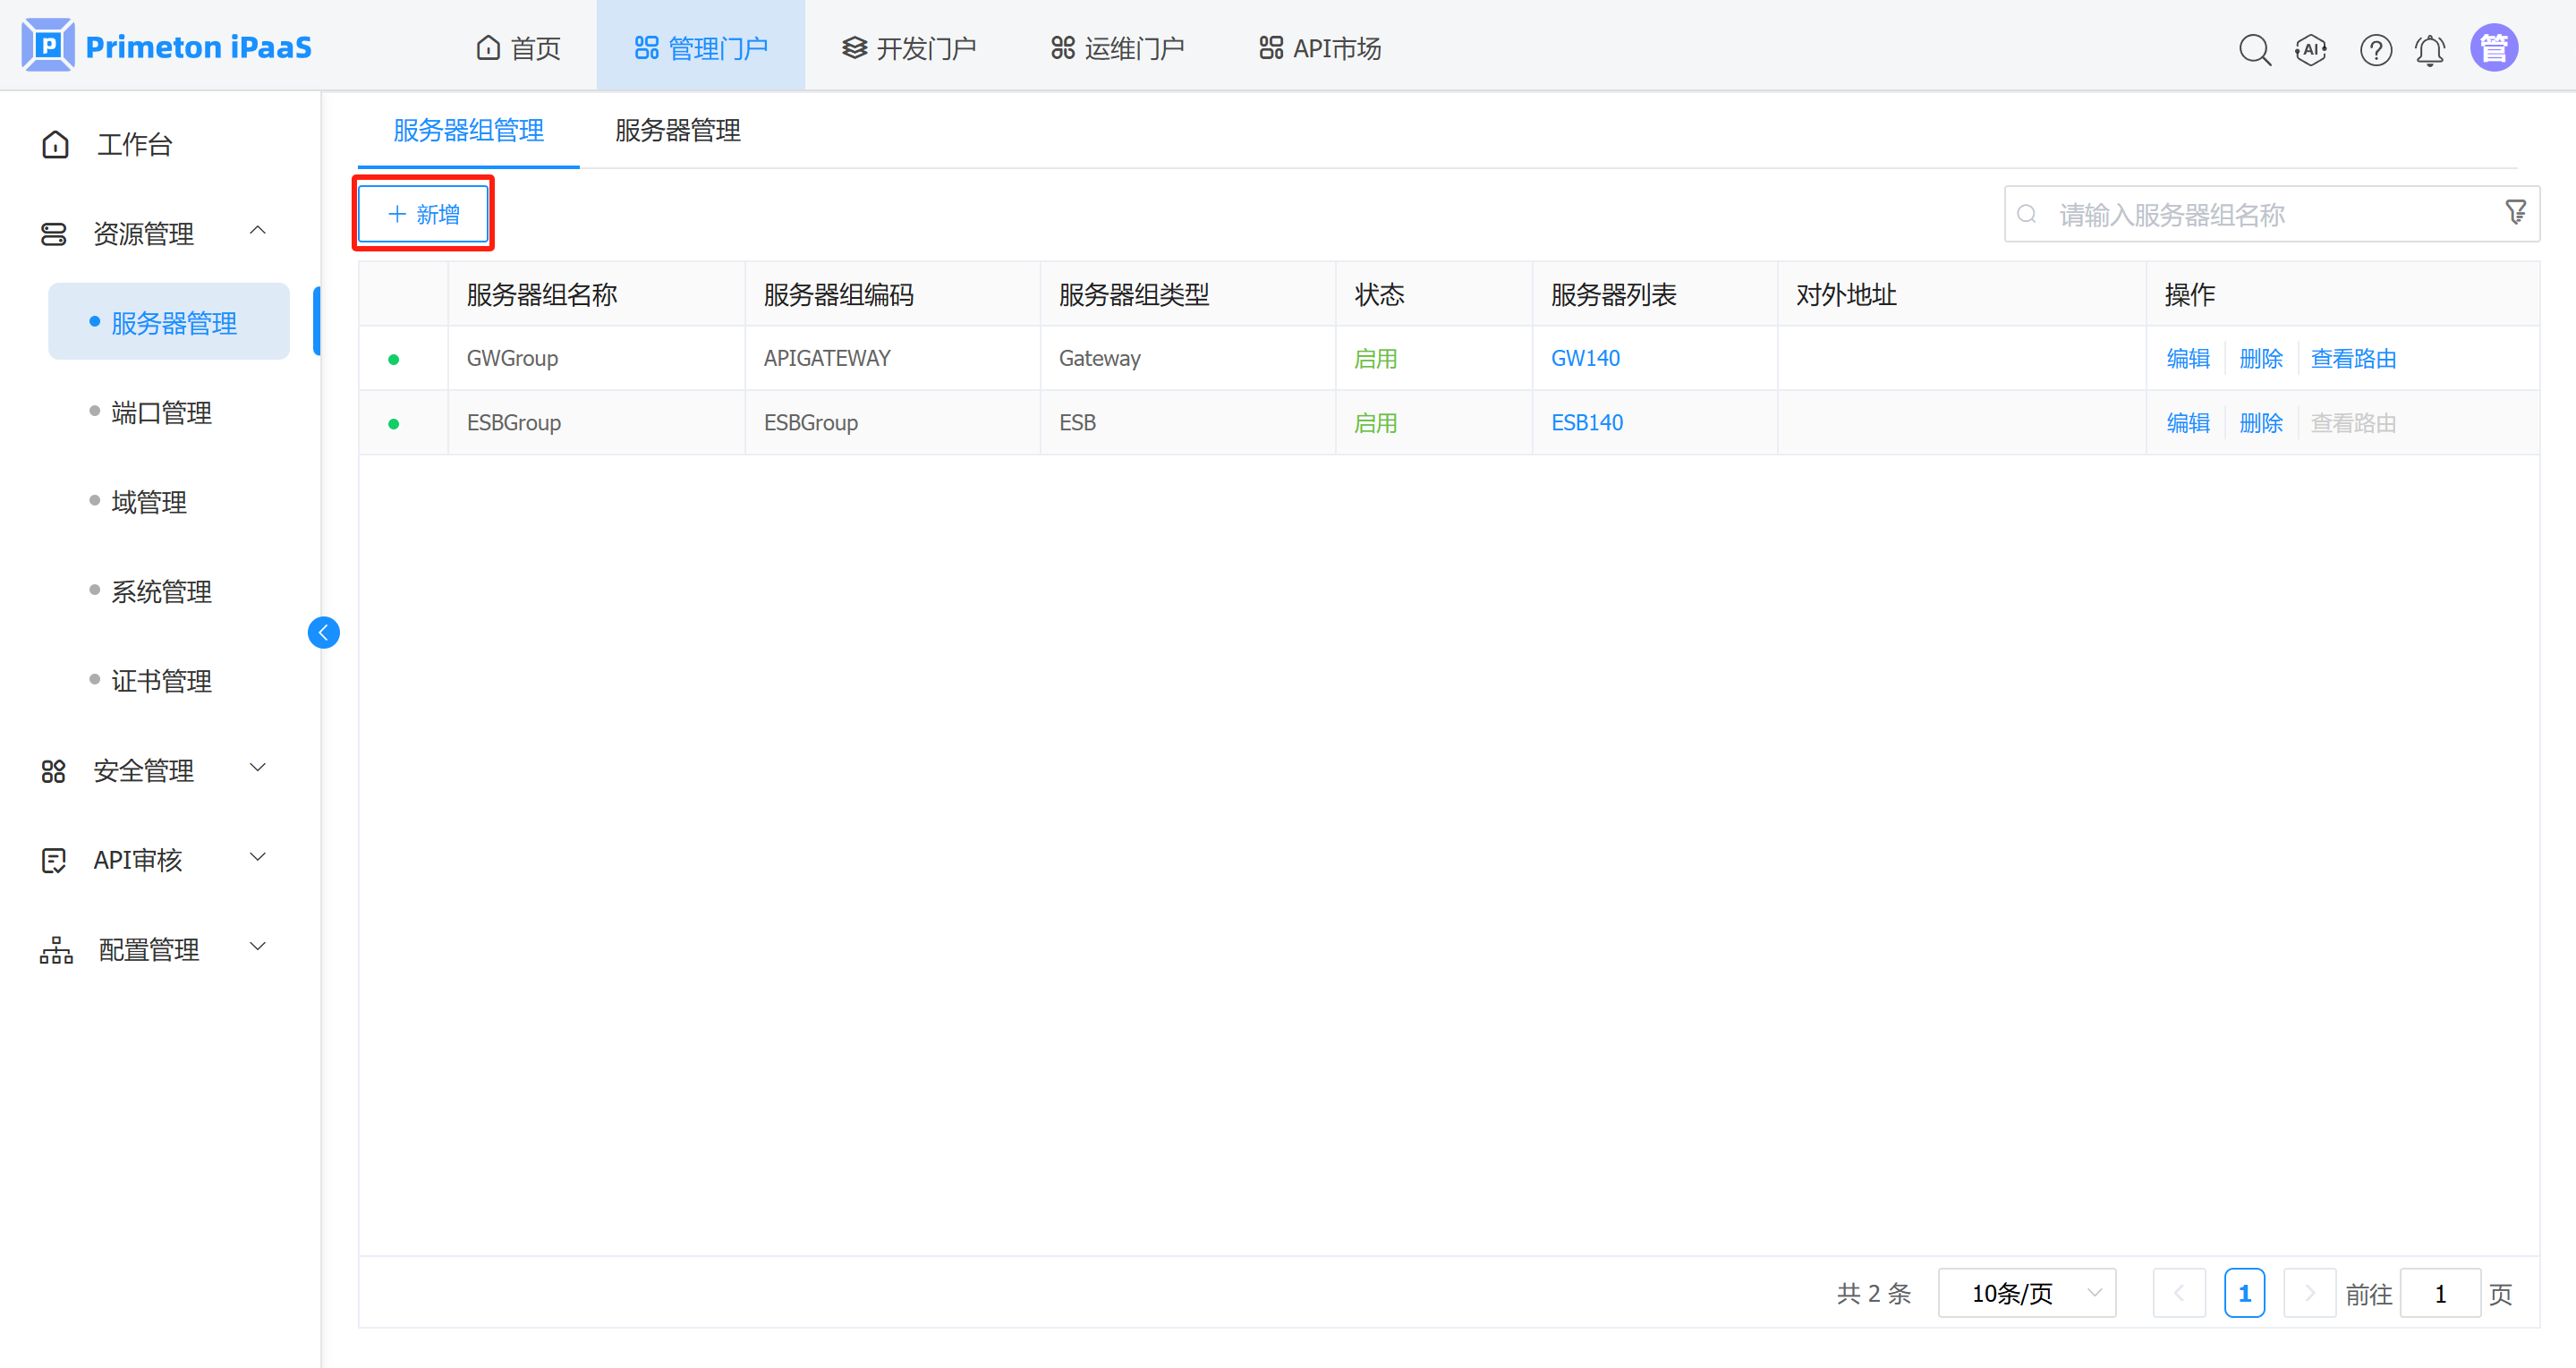This screenshot has height=1368, width=2576.
Task: Open the 开发门户 portal
Action: 909,47
